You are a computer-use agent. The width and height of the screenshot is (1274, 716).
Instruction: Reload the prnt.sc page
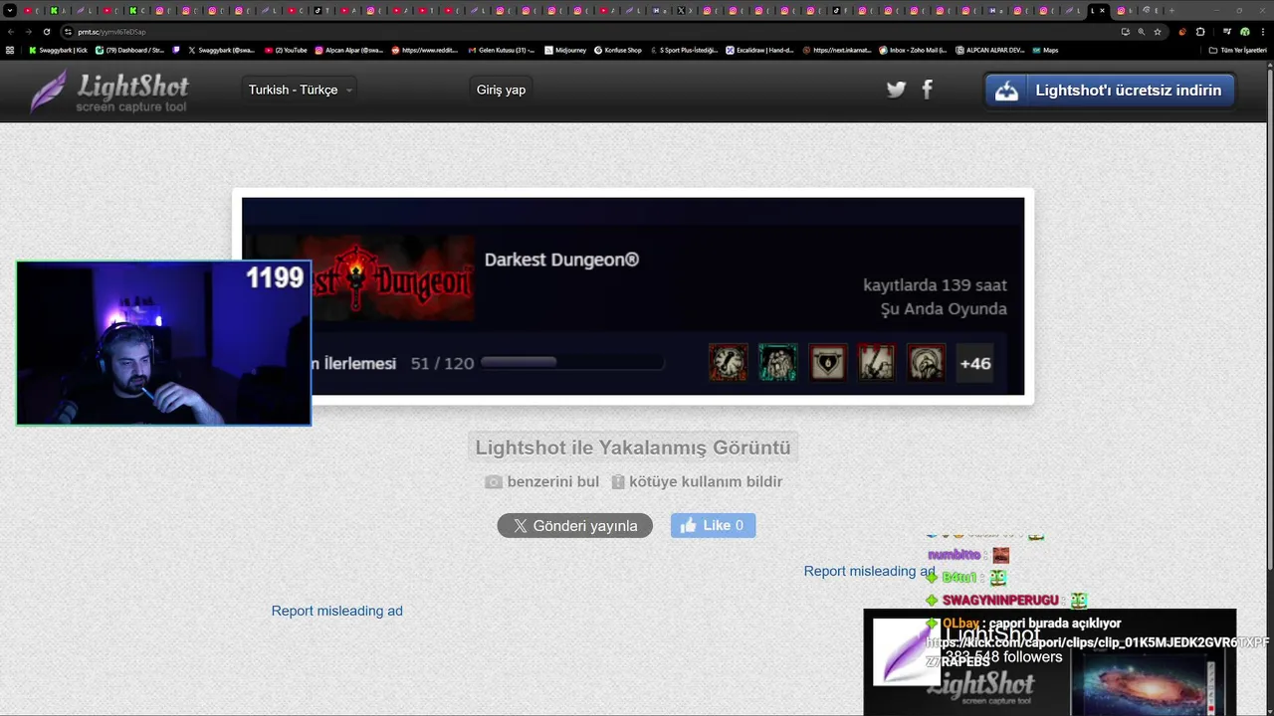pos(46,32)
